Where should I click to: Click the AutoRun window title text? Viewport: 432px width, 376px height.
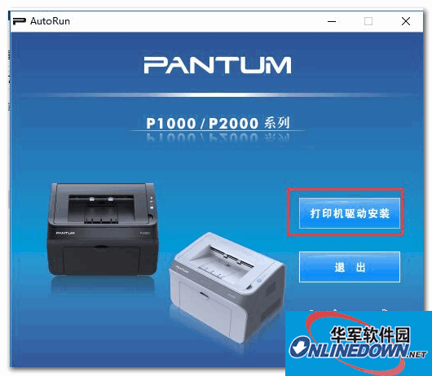(50, 21)
